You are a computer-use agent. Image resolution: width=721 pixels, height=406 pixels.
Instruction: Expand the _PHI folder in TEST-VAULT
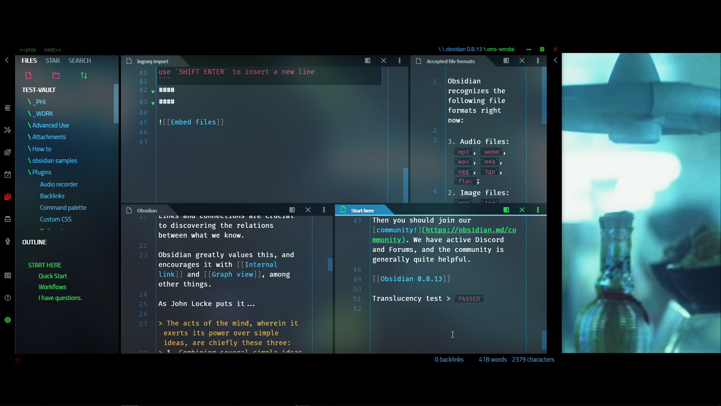coord(39,102)
